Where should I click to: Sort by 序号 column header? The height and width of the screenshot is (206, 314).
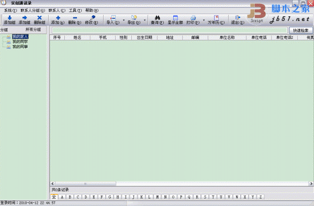pyautogui.click(x=57, y=38)
